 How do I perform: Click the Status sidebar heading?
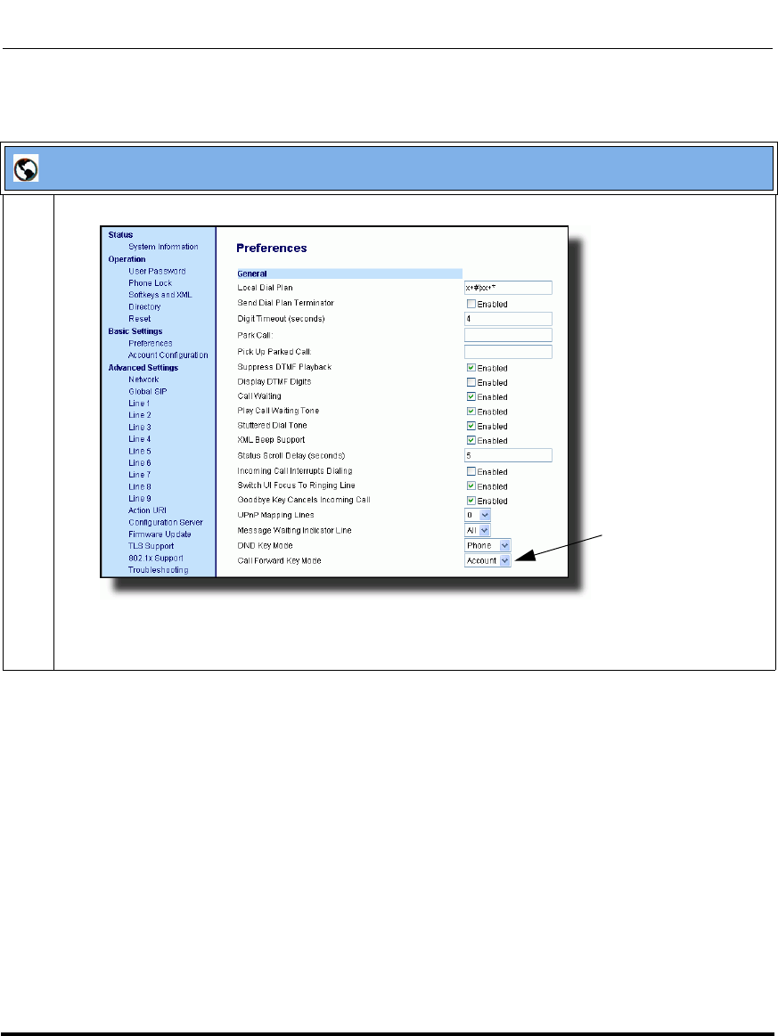121,235
